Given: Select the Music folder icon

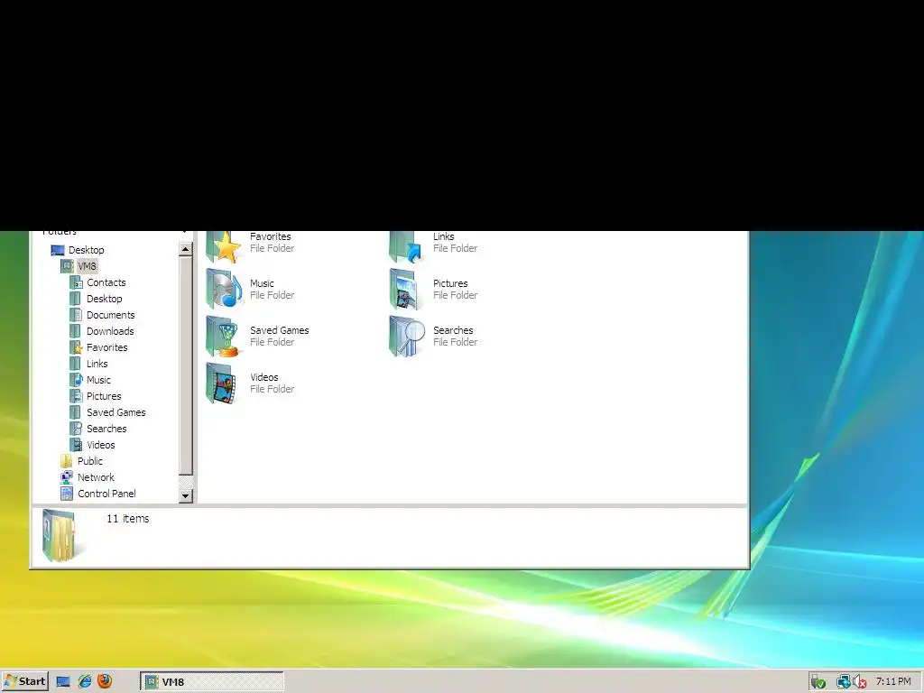Looking at the screenshot, I should coord(224,289).
